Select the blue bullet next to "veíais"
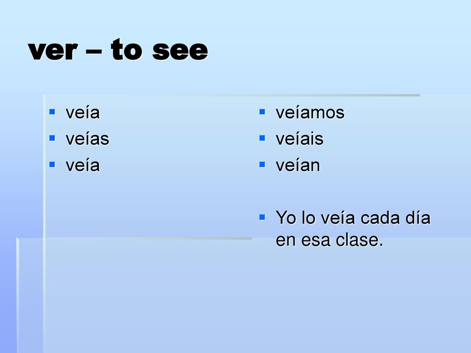471x353 pixels. click(262, 138)
